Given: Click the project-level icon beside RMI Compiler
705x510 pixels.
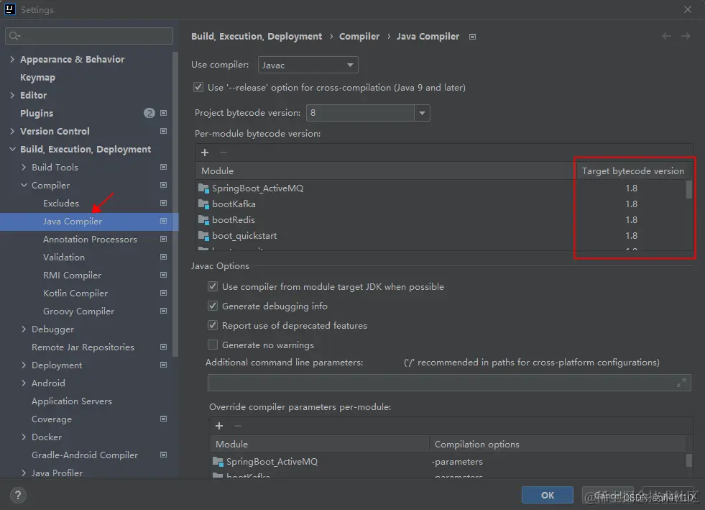Looking at the screenshot, I should click(x=163, y=275).
